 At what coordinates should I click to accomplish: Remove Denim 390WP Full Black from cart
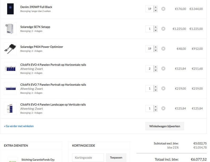(x=163, y=9)
